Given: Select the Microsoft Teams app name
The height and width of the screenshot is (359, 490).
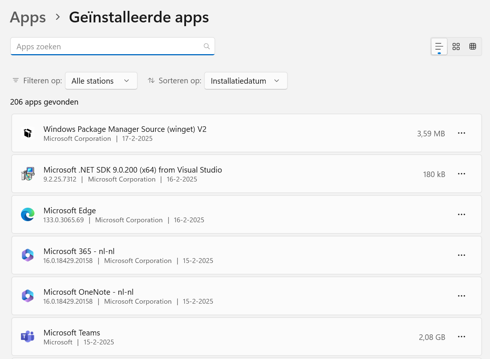Looking at the screenshot, I should 72,333.
